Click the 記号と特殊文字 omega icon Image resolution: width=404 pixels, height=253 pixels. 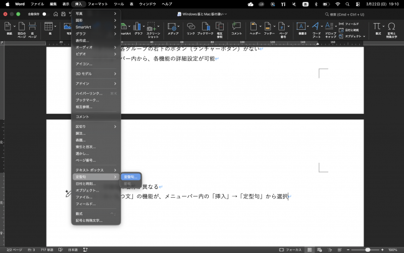pyautogui.click(x=392, y=27)
